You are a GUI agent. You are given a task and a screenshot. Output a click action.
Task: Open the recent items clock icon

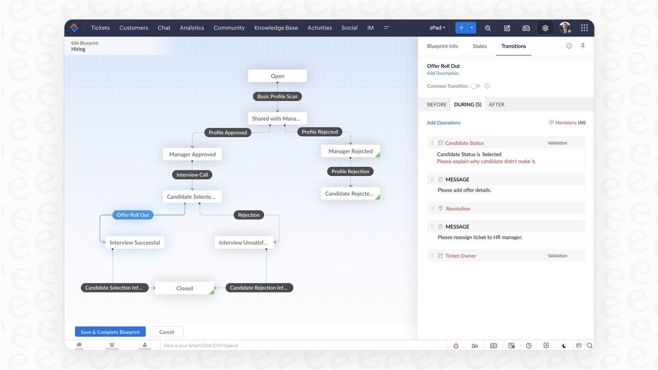click(529, 345)
